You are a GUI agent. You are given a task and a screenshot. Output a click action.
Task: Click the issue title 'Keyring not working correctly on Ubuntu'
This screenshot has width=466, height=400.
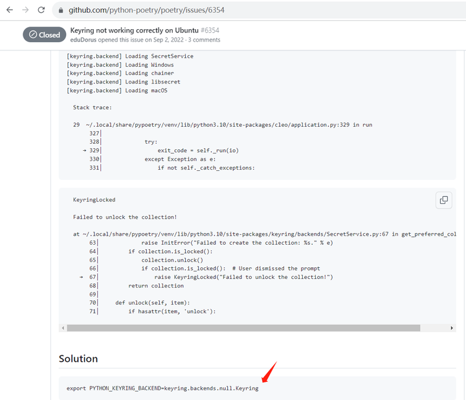tap(134, 30)
